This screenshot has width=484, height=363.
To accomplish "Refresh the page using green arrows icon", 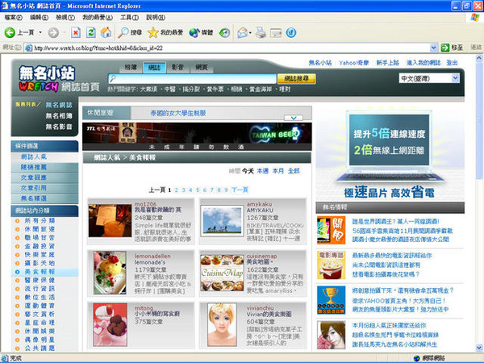I will (90, 32).
